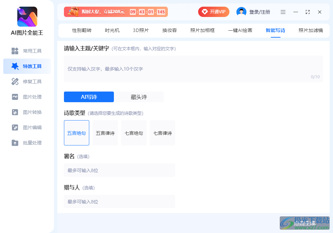Open the 常用工具 panel in sidebar
The width and height of the screenshot is (333, 233).
point(27,51)
